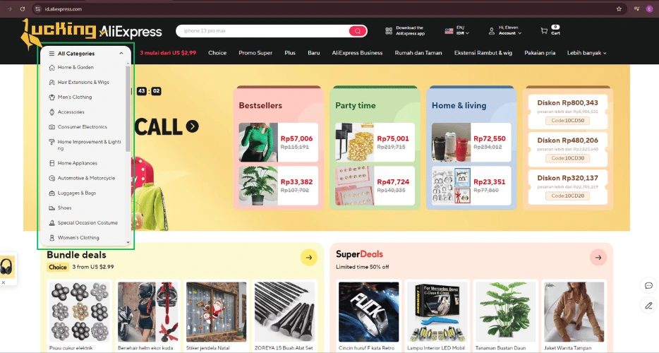Image resolution: width=659 pixels, height=353 pixels.
Task: Click the Men's Clothing shirt icon
Action: pyautogui.click(x=52, y=97)
